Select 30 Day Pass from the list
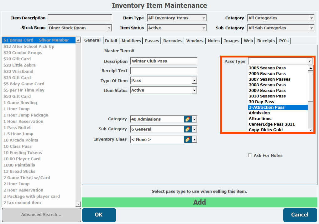Screen dimensions: 319x224 pyautogui.click(x=261, y=102)
